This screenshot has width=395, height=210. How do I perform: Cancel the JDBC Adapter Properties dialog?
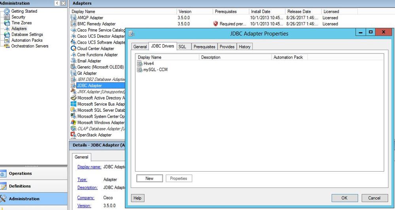coord(374,198)
